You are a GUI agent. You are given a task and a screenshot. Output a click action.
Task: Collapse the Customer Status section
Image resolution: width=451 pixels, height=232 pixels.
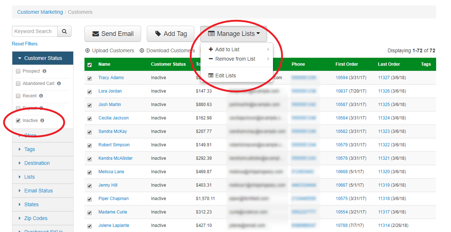pyautogui.click(x=43, y=58)
